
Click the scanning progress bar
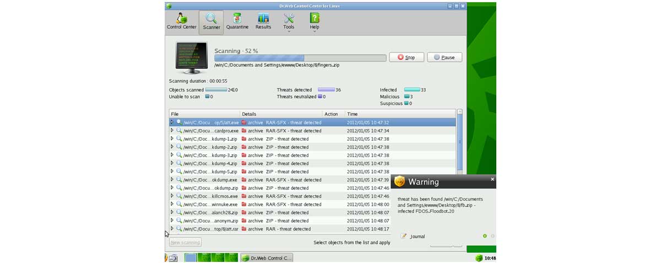[x=300, y=58]
